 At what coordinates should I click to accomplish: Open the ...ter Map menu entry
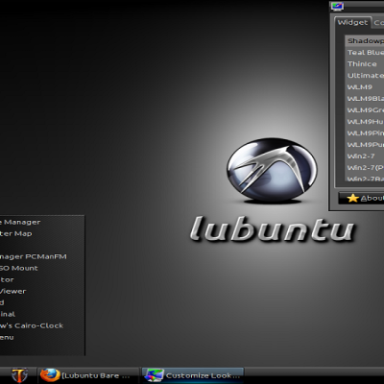[41, 233]
